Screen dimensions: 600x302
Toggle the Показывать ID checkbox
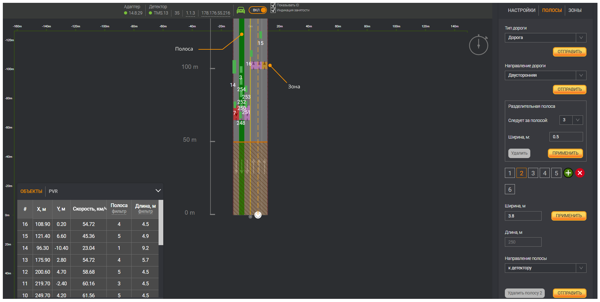tap(273, 5)
